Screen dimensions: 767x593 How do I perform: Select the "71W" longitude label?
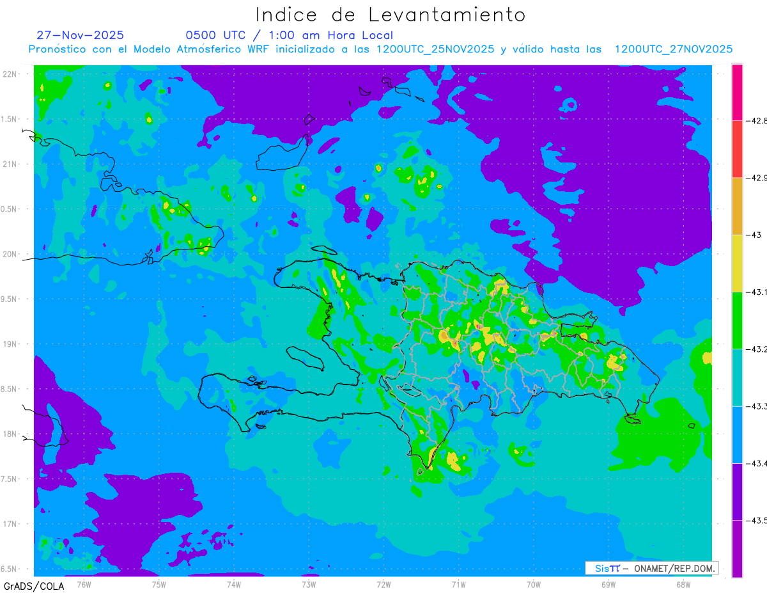458,585
